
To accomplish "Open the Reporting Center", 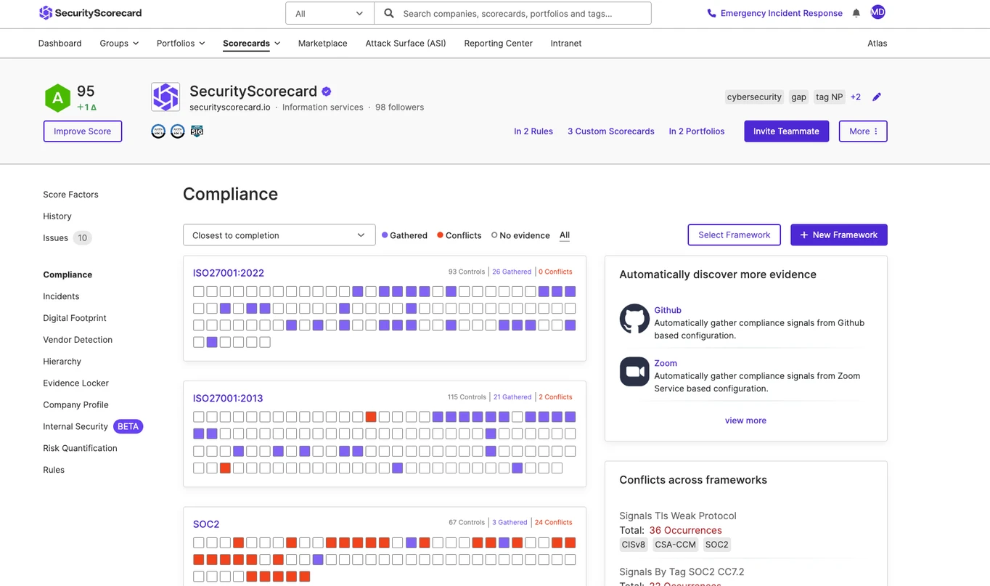I will pos(498,44).
